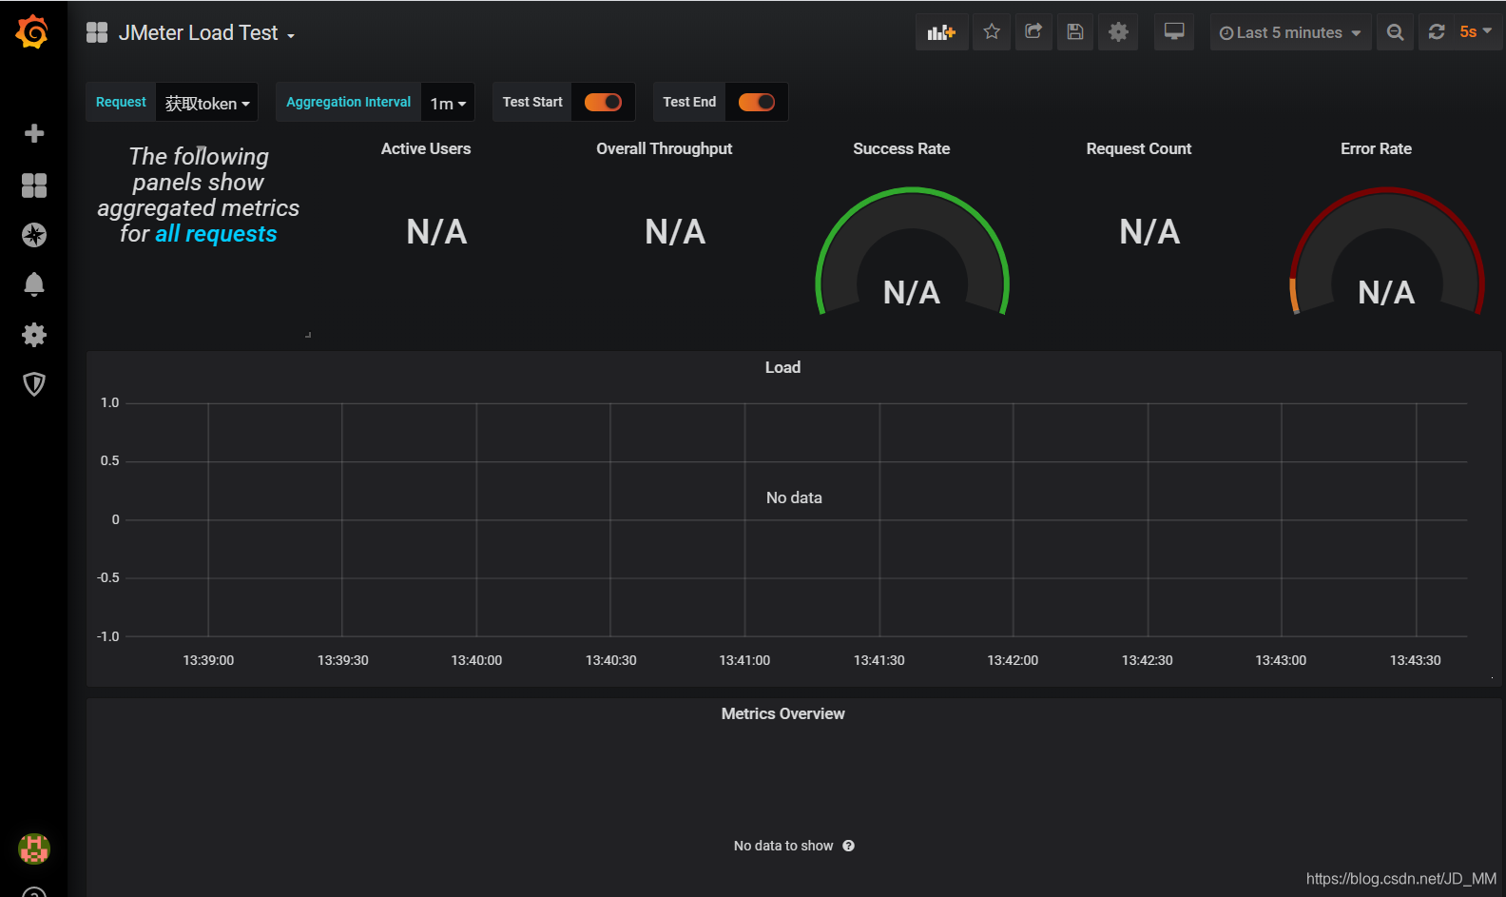Screen dimensions: 1506x897
Task: Click the Metrics Overview panel title
Action: tap(782, 713)
